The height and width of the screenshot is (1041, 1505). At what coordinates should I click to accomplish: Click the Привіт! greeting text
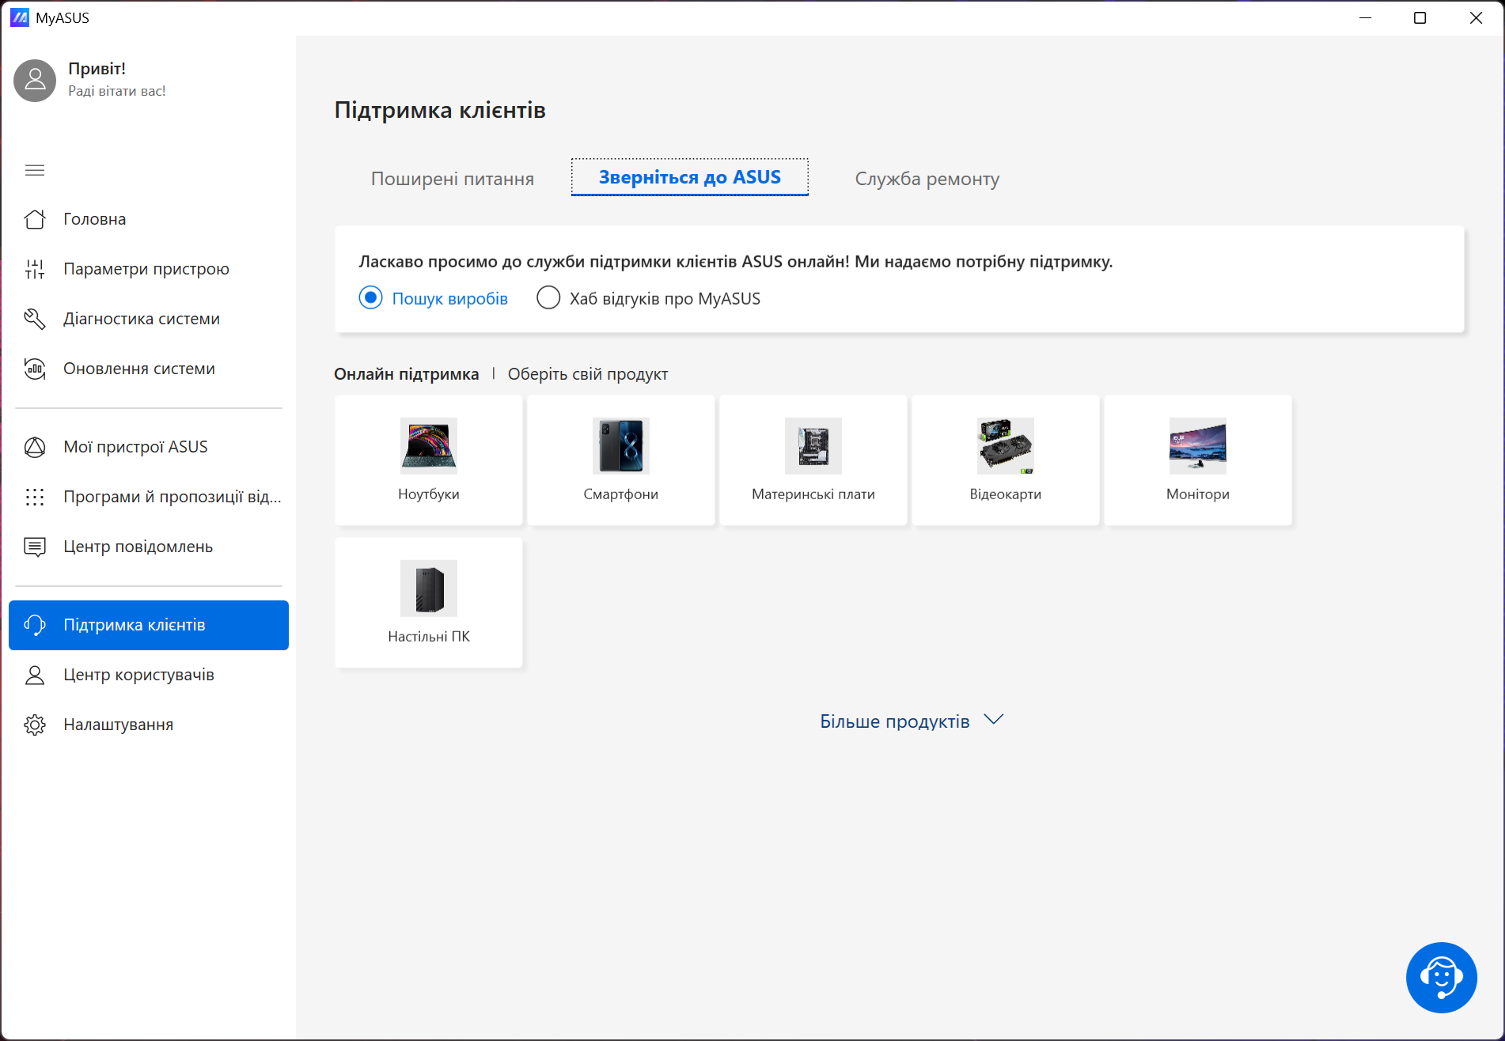97,69
